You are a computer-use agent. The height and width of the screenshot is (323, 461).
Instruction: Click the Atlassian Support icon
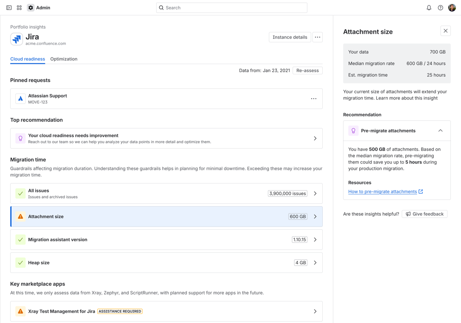click(x=20, y=98)
